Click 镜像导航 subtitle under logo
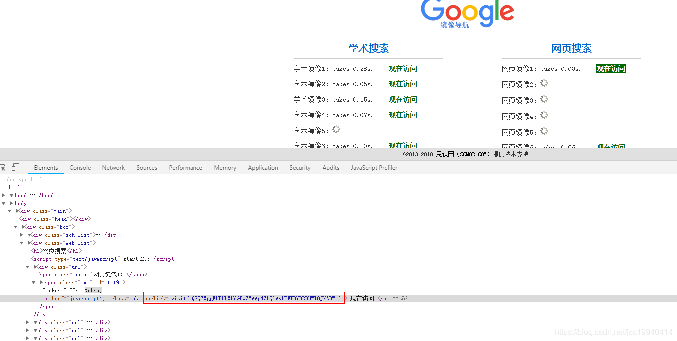The width and height of the screenshot is (677, 341). [455, 25]
